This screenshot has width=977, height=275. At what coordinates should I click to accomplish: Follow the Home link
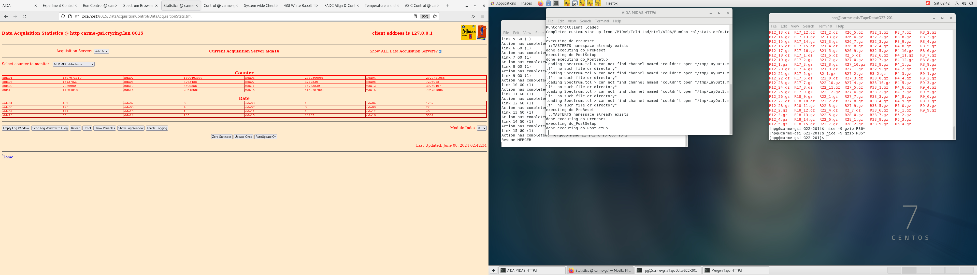point(8,157)
